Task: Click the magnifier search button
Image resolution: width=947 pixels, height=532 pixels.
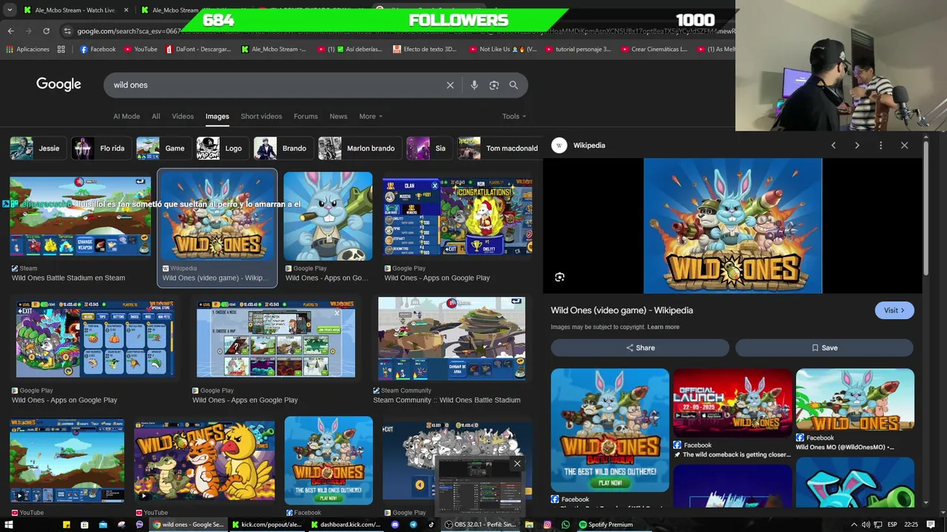Action: point(513,85)
